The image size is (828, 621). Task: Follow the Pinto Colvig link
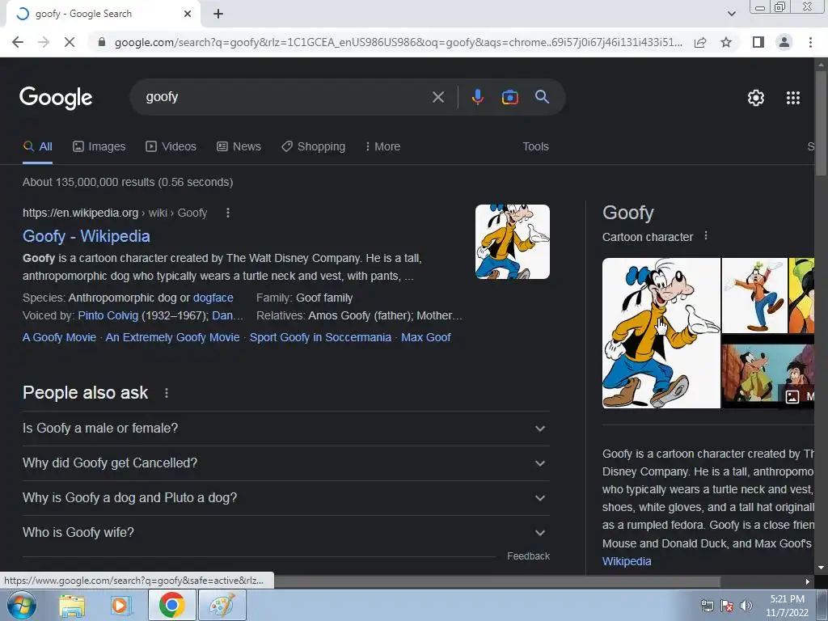(108, 316)
